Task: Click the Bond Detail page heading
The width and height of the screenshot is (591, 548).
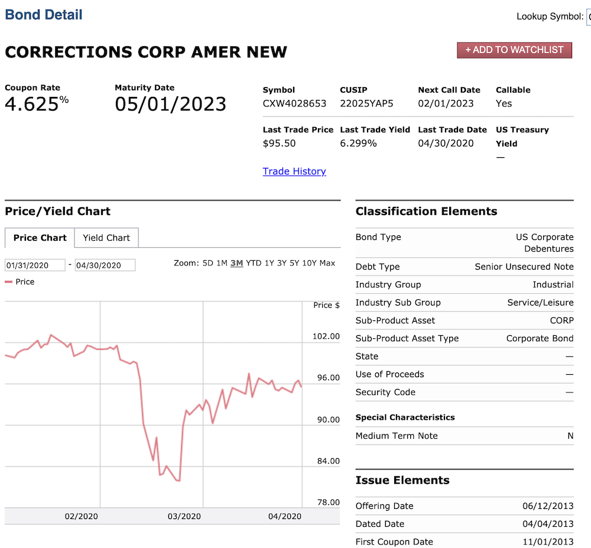Action: pyautogui.click(x=44, y=15)
